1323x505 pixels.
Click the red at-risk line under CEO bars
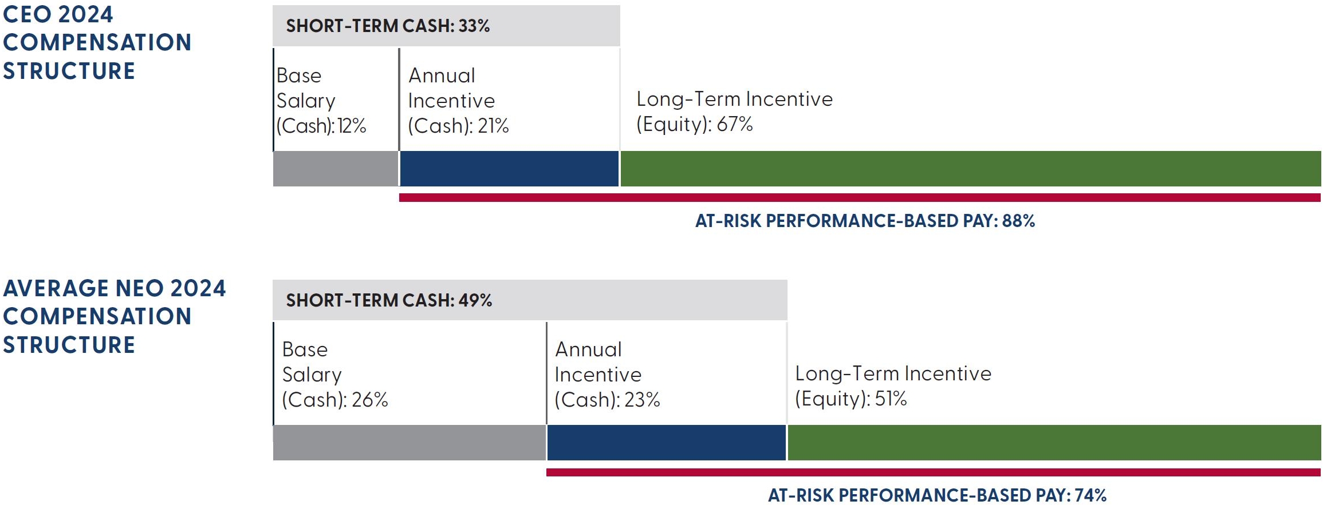click(859, 197)
